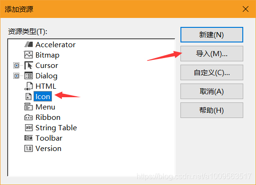The image size is (256, 185).
Task: Click the Icon resource type icon
Action: tap(28, 96)
